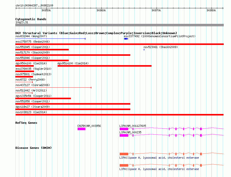Screen dimensions: 231x177
Task: Click the red dgv951n100 loss bar
Action: point(105,66)
